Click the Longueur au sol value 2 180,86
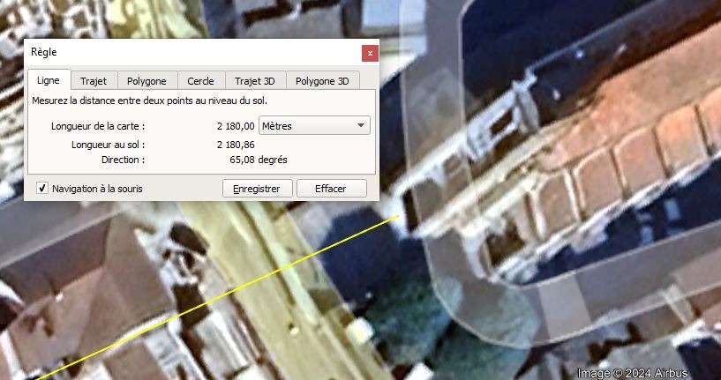Viewport: 721px width, 380px height. 236,145
